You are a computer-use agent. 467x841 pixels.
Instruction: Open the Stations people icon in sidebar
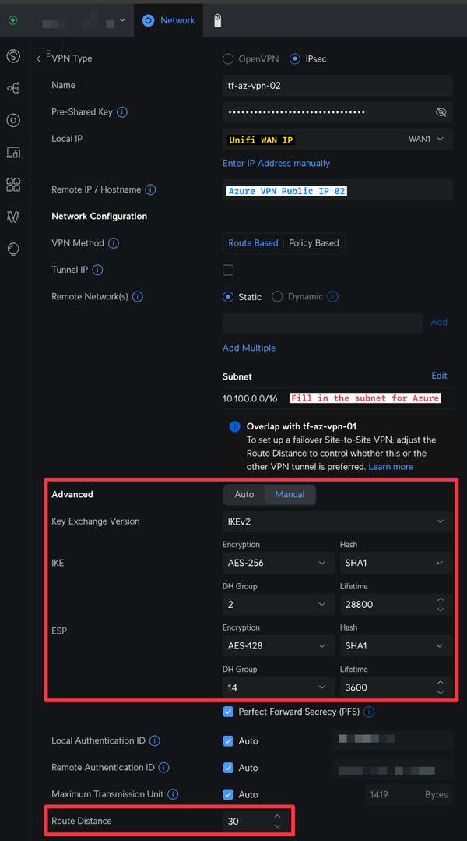(12, 184)
